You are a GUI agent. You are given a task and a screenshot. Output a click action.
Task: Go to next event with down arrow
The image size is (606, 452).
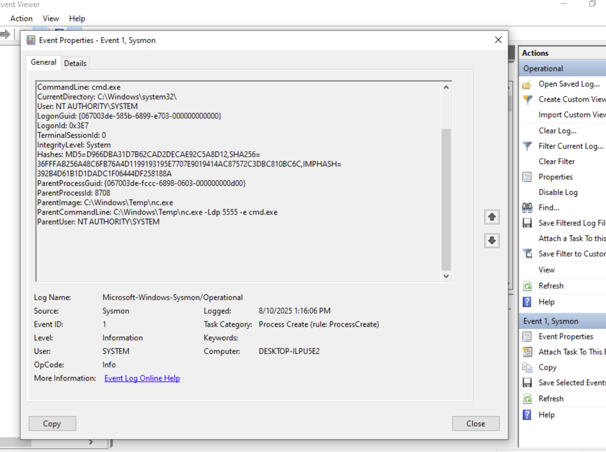click(492, 240)
